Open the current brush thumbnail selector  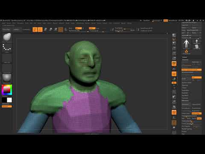(7, 37)
